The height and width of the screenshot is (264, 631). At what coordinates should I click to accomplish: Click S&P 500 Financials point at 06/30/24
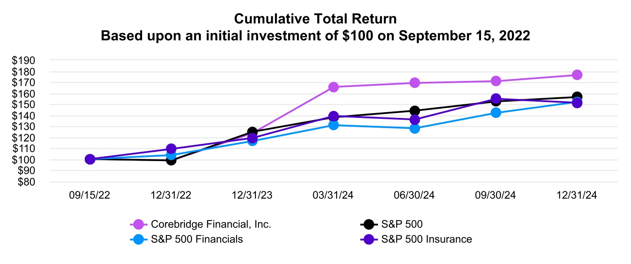[x=415, y=128]
